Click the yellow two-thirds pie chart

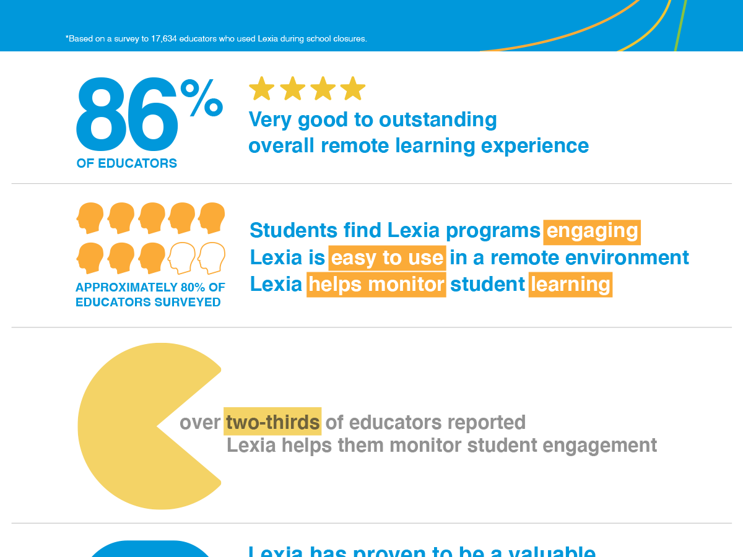(149, 426)
